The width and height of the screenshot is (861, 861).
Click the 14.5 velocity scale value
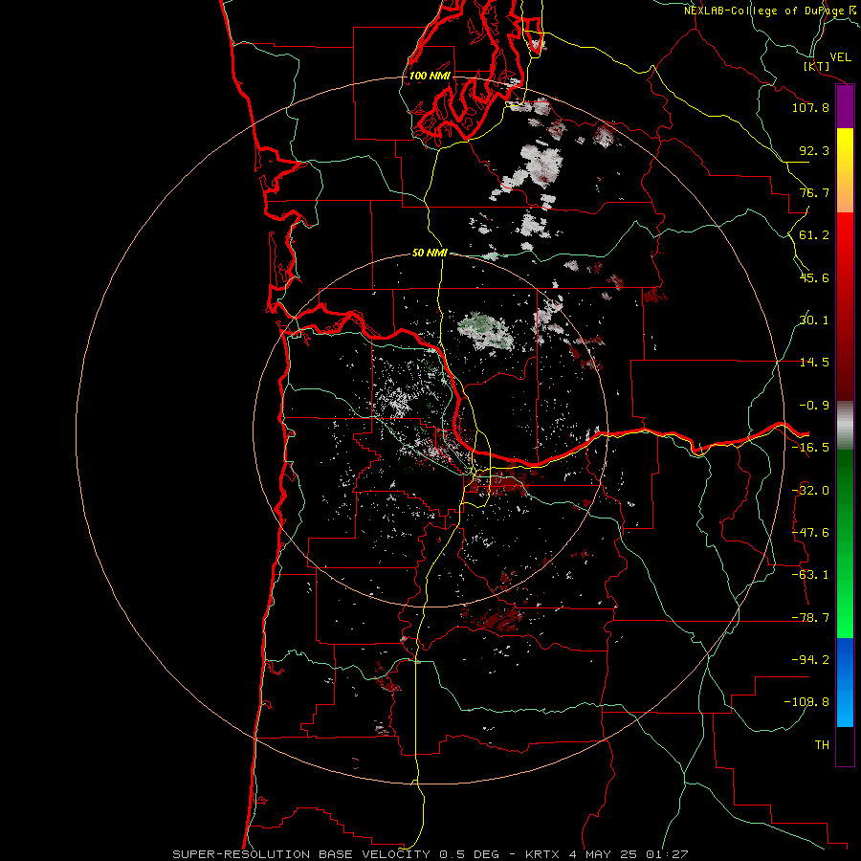[x=814, y=363]
